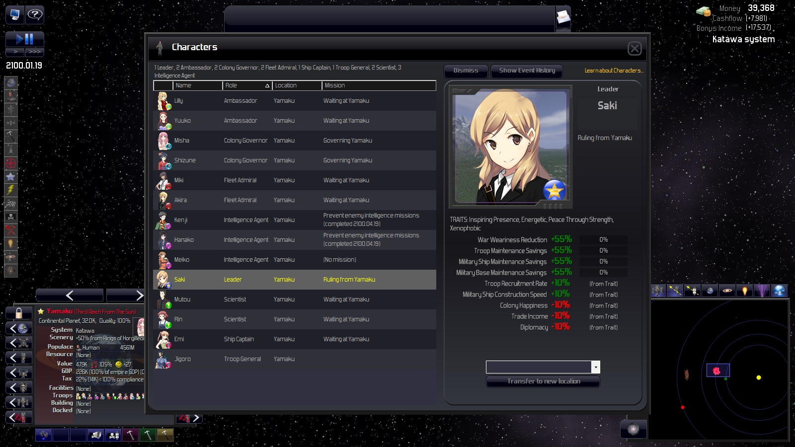795x447 pixels.
Task: Sort characters by Role column
Action: 247,85
